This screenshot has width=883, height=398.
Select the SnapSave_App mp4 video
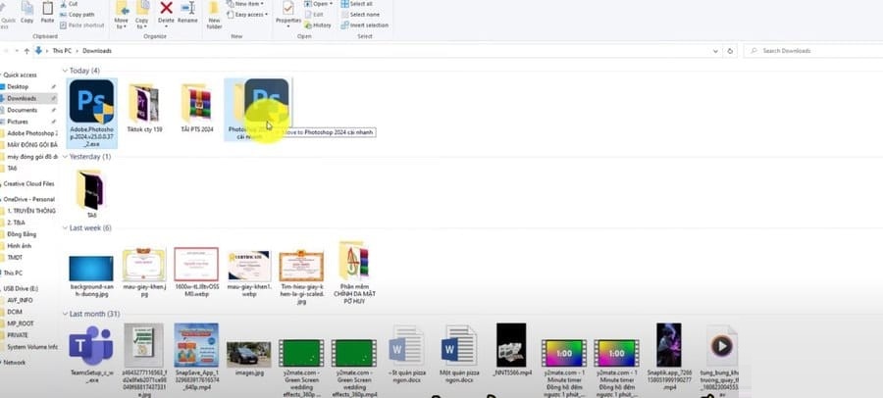tap(196, 358)
